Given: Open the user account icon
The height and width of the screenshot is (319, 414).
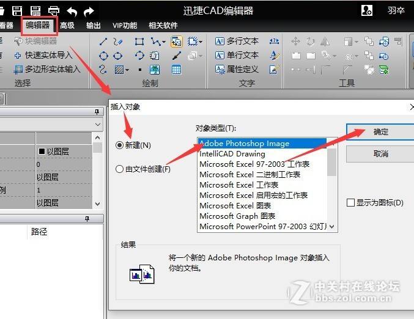Looking at the screenshot, I should coord(367,10).
